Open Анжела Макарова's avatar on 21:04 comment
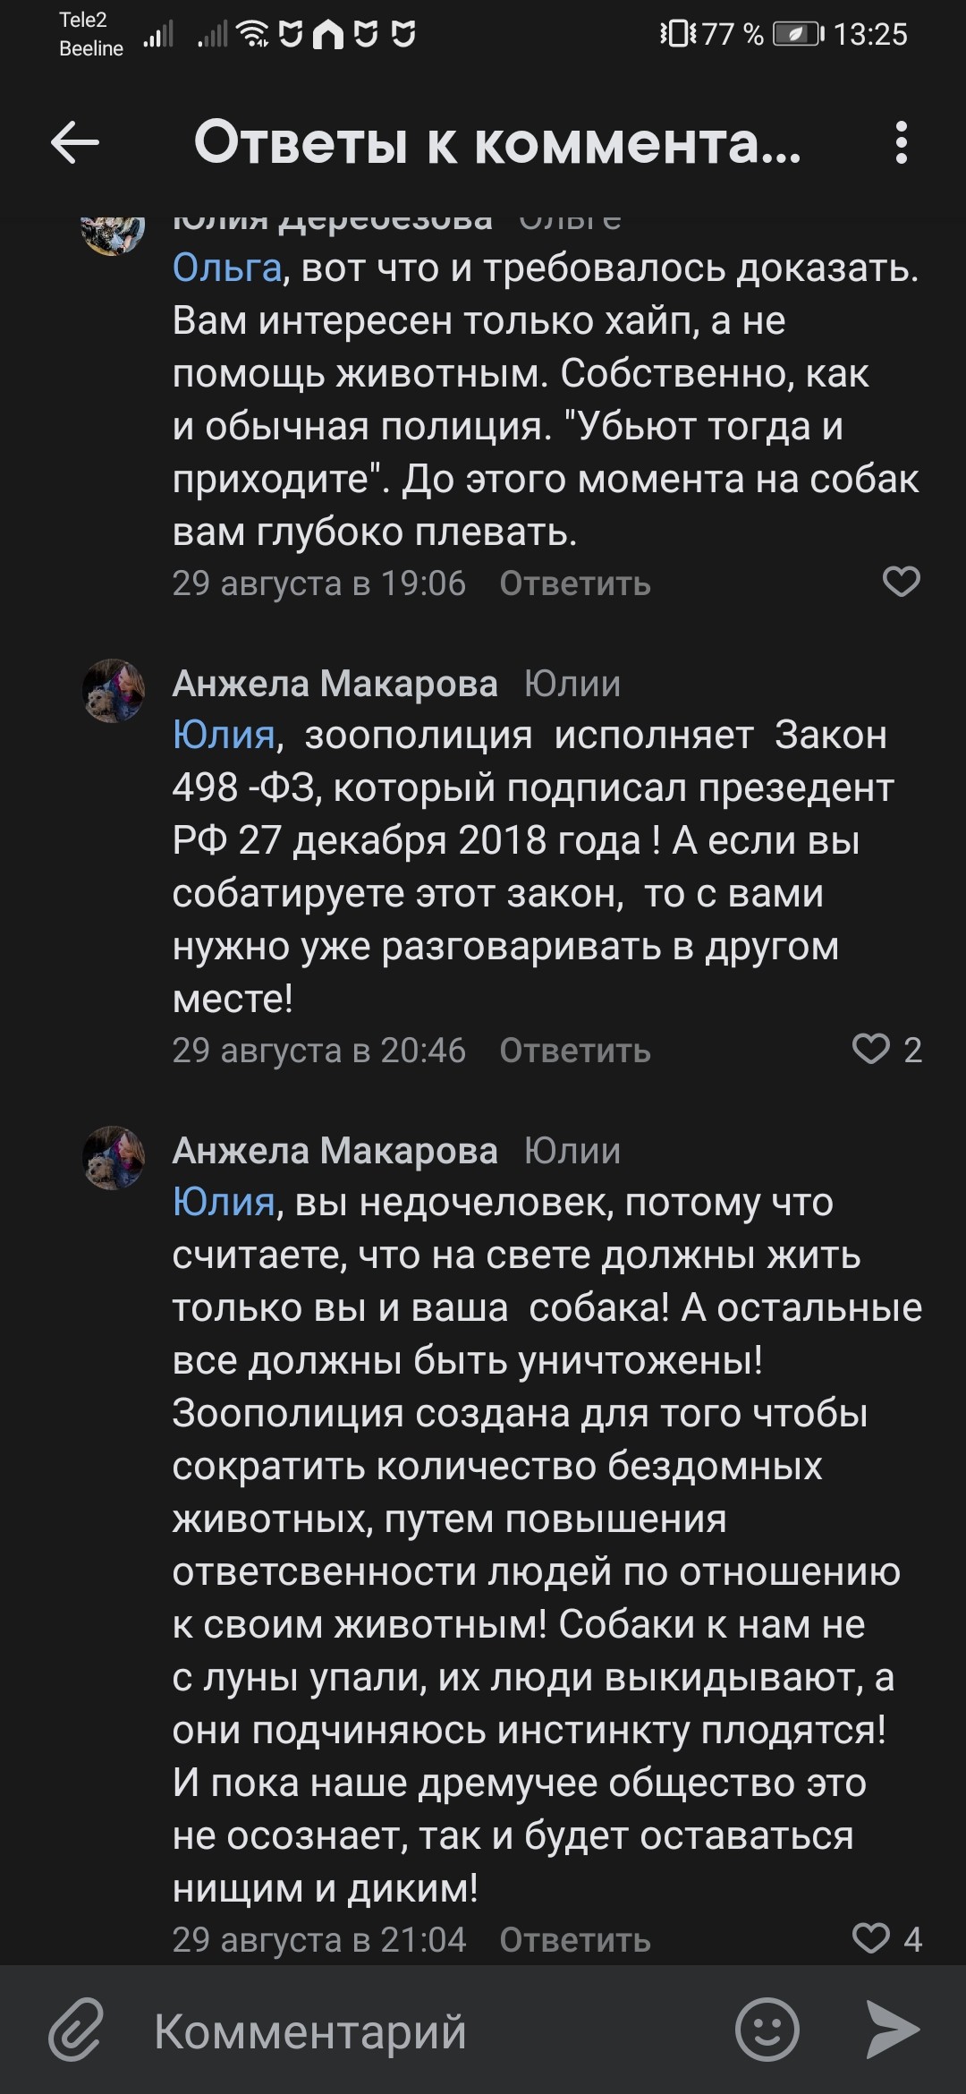This screenshot has width=966, height=2094. [x=114, y=1157]
